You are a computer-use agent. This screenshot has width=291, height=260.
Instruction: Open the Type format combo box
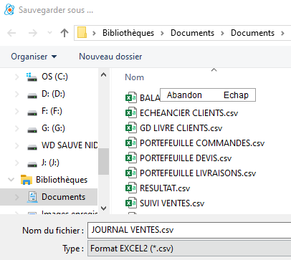(189, 249)
